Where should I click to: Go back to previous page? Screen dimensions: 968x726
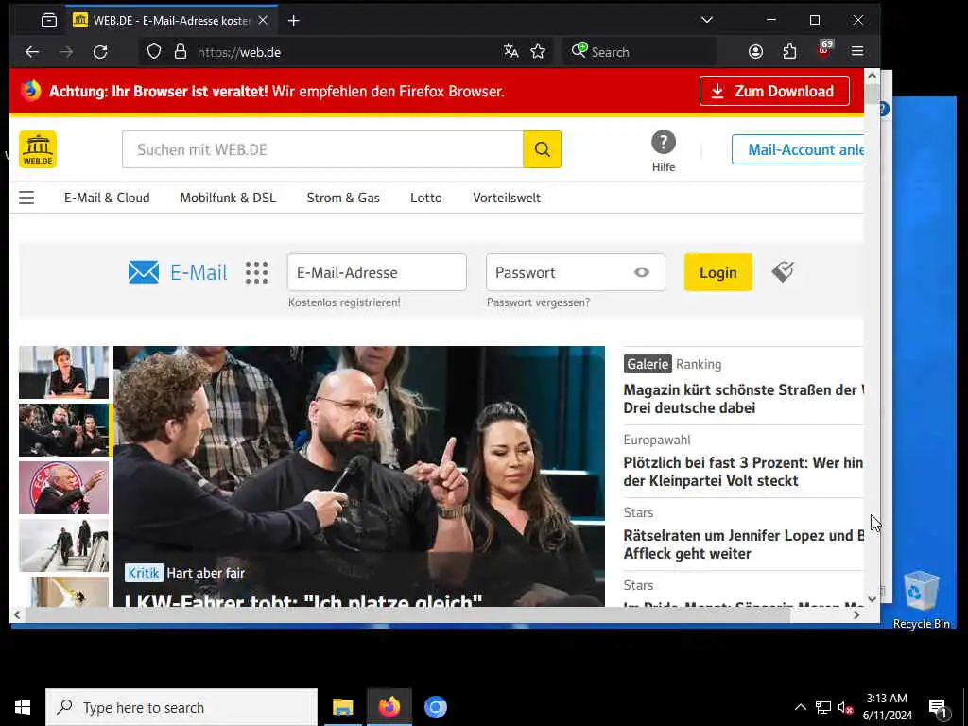(32, 52)
